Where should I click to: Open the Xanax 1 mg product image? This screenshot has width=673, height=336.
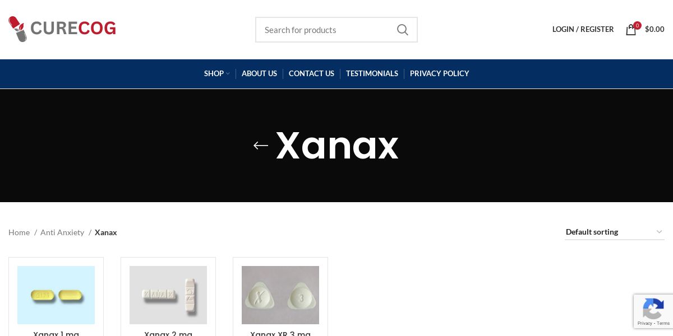(56, 295)
